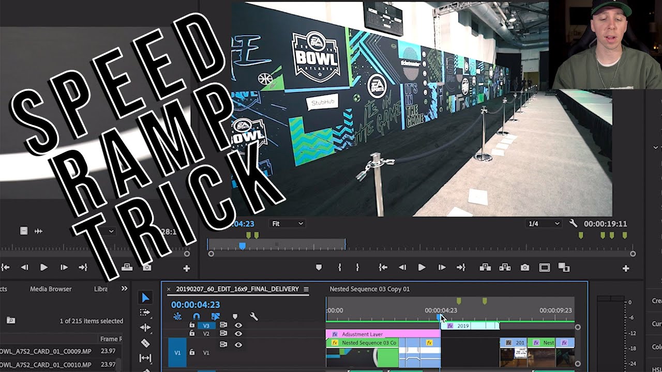This screenshot has width=662, height=372.
Task: Open Source Monitor button editor plus icon
Action: [187, 268]
